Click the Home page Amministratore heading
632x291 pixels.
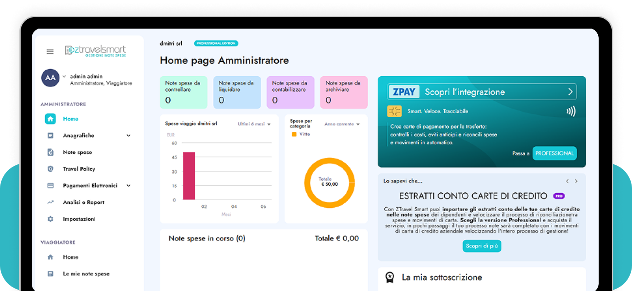pyautogui.click(x=224, y=60)
